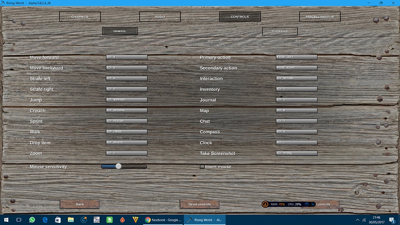400x225 pixels.
Task: Open the Action Center notification icon
Action: point(392,220)
